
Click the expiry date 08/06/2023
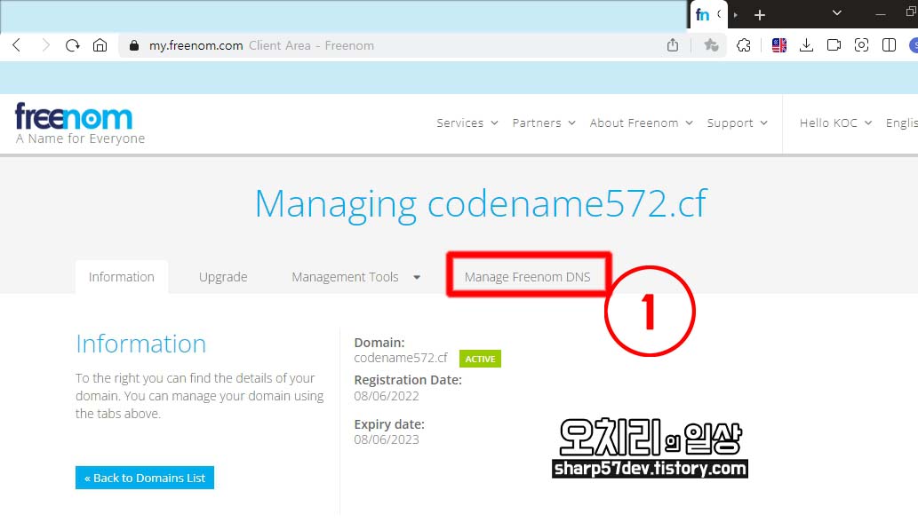[387, 439]
